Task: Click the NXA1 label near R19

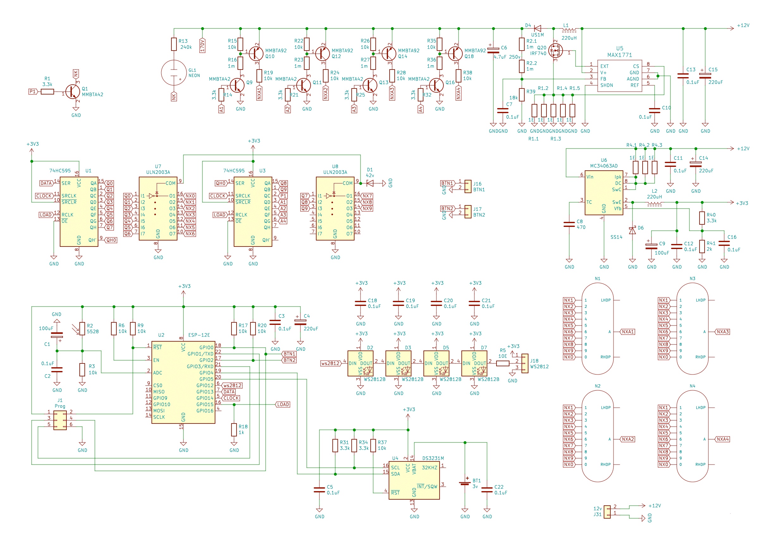Action: (259, 93)
